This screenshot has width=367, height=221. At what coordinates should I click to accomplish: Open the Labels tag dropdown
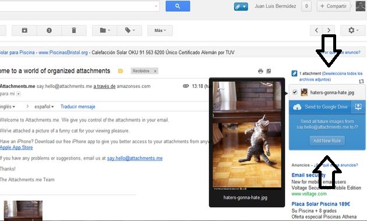point(130,30)
